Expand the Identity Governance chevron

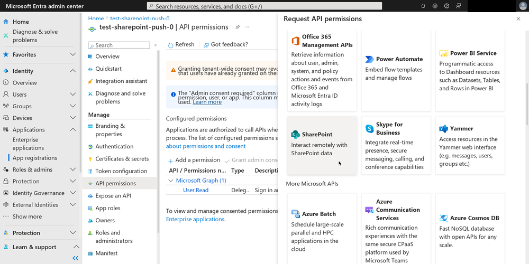[x=72, y=193]
